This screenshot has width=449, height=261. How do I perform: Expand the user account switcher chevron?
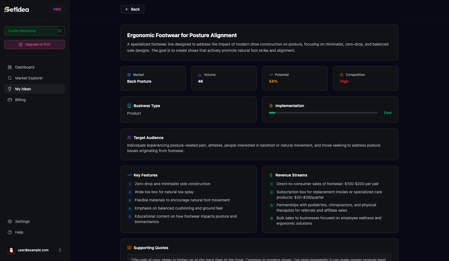click(60, 250)
